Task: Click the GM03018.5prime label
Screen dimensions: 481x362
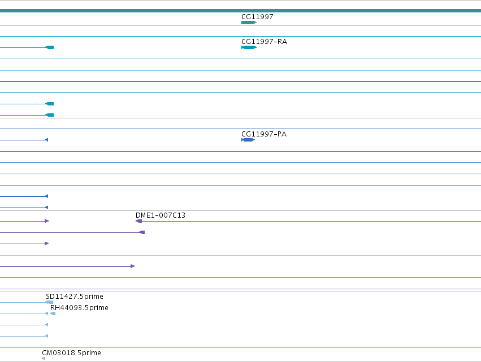Action: (71, 353)
